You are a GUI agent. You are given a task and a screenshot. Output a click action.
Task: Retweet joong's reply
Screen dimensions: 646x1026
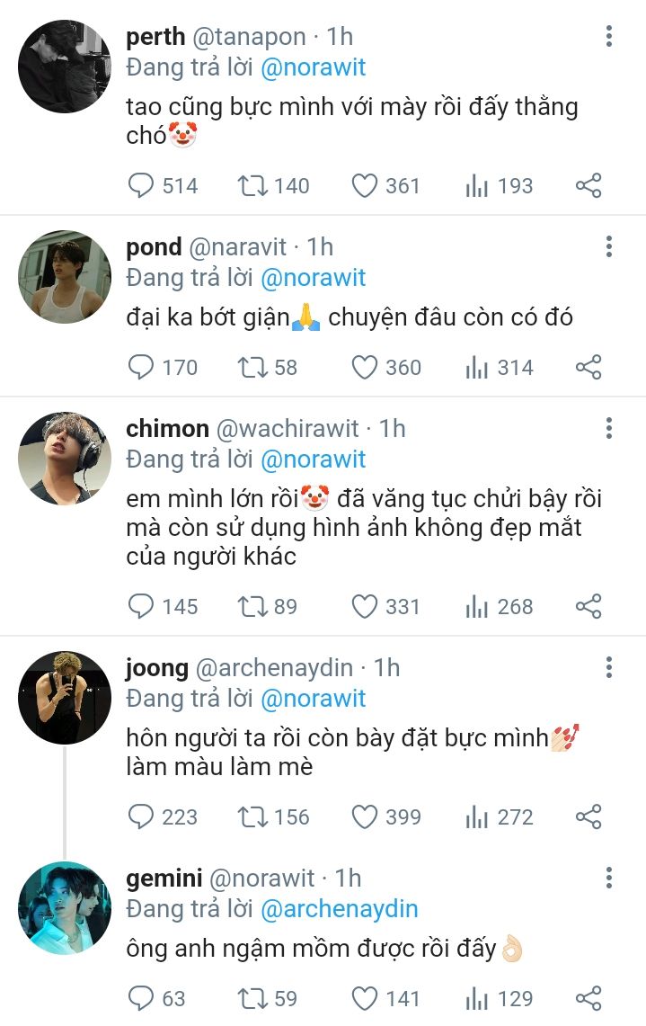(251, 817)
